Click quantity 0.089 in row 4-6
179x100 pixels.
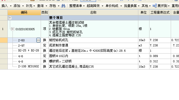(160, 56)
